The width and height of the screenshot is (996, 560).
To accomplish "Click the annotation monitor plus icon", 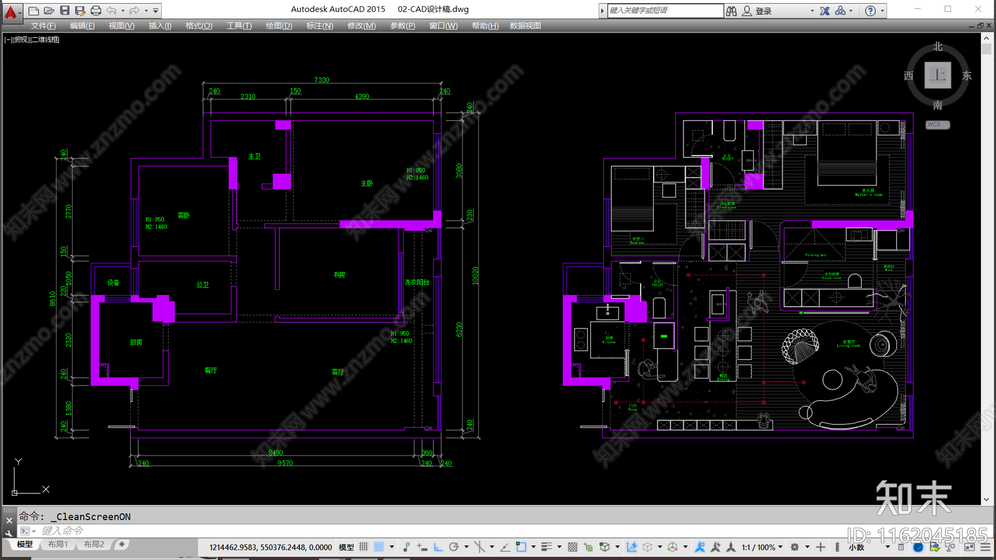I will [x=820, y=547].
